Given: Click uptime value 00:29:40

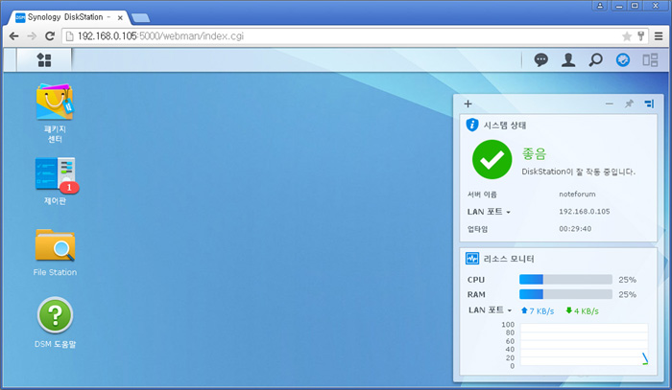Looking at the screenshot, I should pyautogui.click(x=575, y=229).
